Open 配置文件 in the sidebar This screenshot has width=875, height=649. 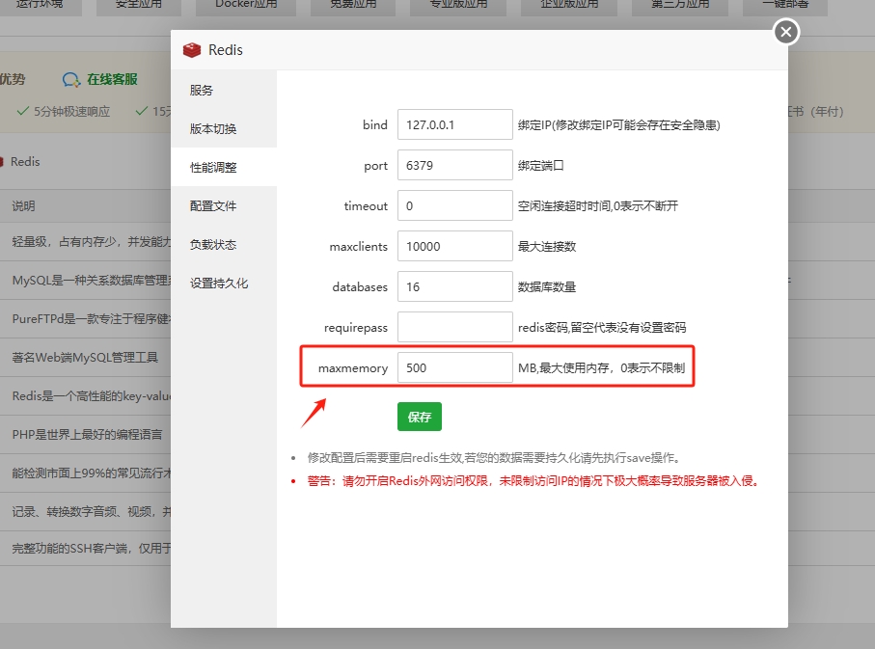[x=213, y=206]
